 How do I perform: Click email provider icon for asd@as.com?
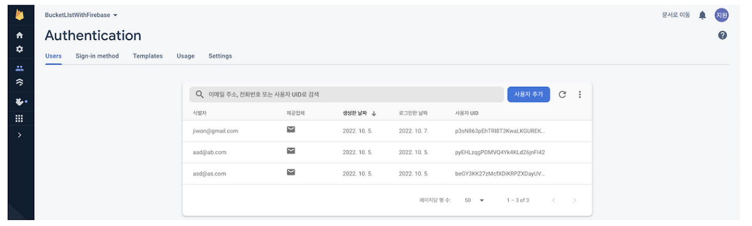coord(291,173)
